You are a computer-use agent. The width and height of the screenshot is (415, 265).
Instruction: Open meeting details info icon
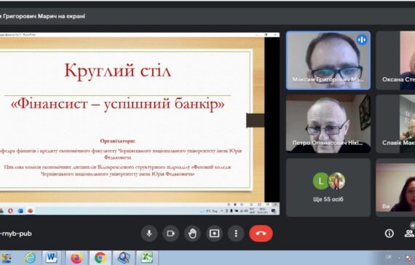click(389, 233)
